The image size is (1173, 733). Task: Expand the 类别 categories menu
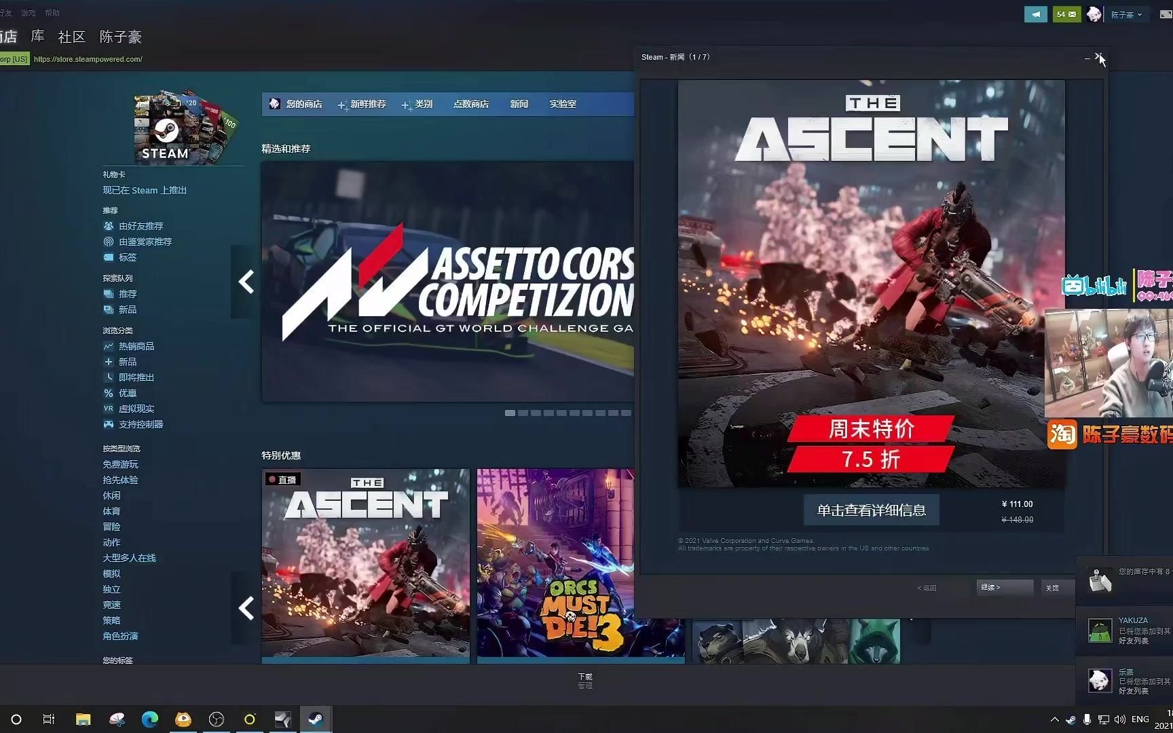417,105
